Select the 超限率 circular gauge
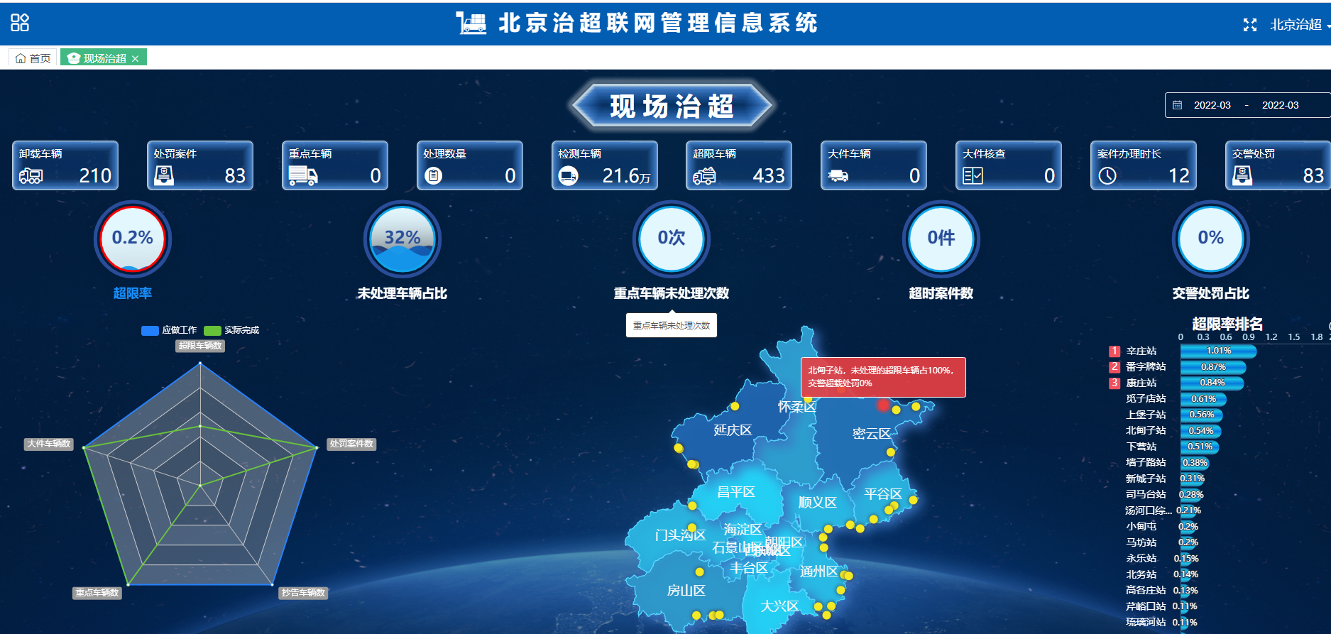Image resolution: width=1331 pixels, height=634 pixels. pyautogui.click(x=133, y=239)
